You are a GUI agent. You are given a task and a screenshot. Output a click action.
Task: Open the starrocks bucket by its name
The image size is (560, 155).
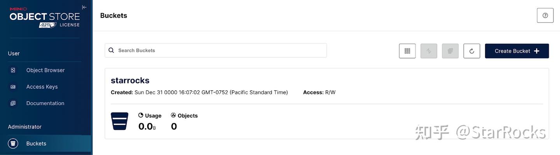pyautogui.click(x=130, y=80)
